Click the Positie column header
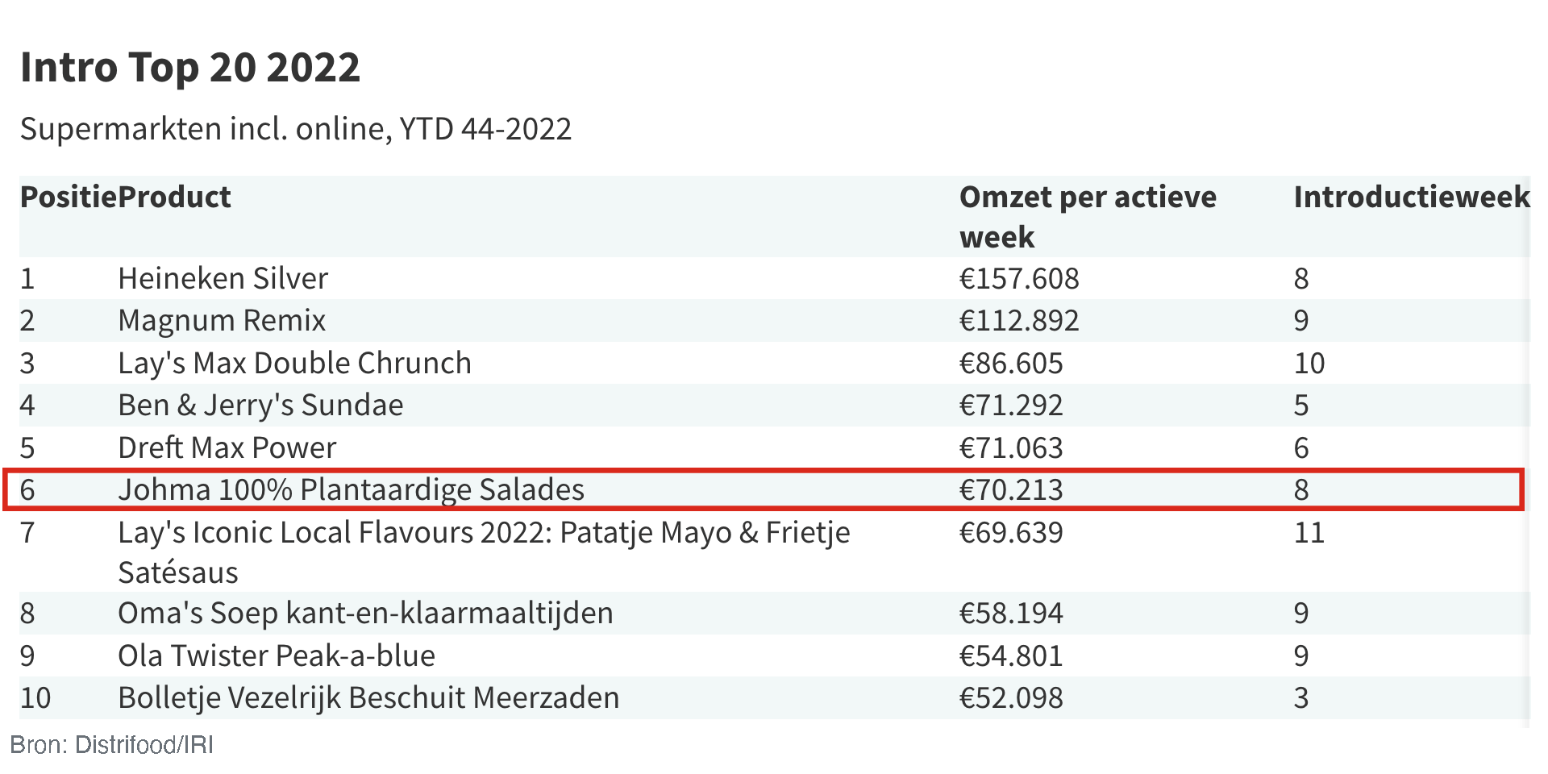 (68, 198)
